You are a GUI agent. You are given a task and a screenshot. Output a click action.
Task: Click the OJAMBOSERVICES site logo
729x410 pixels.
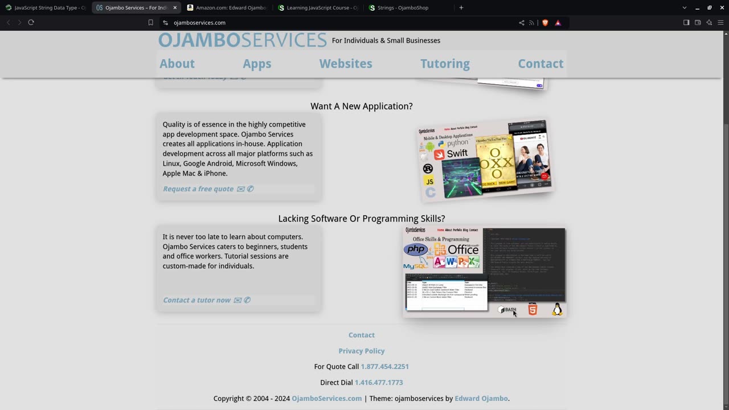(x=243, y=40)
